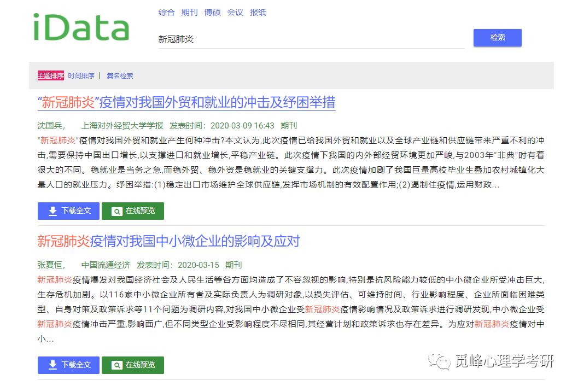Click author name 沈国兵
Image resolution: width=572 pixels, height=386 pixels.
pyautogui.click(x=51, y=126)
